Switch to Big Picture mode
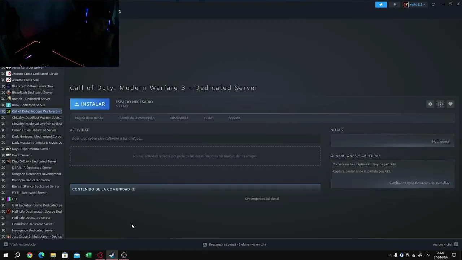The height and width of the screenshot is (260, 462). (x=433, y=5)
